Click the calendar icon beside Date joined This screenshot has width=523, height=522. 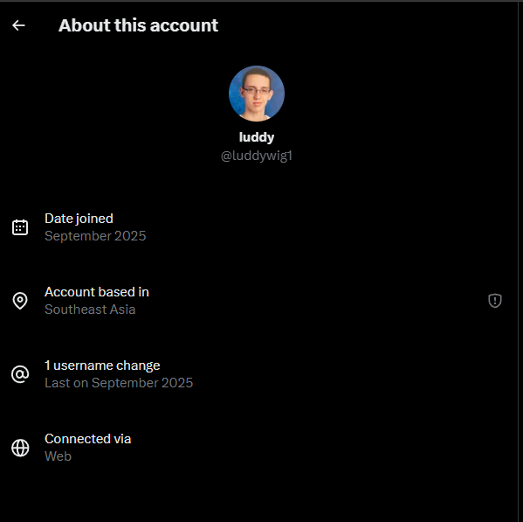coord(20,227)
